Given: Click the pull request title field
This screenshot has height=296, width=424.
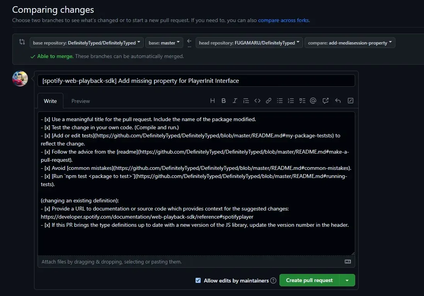Looking at the screenshot, I should click(x=196, y=81).
